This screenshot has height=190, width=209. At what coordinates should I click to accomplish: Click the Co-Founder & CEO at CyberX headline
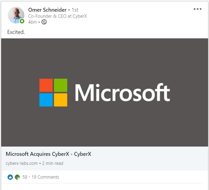(x=57, y=16)
